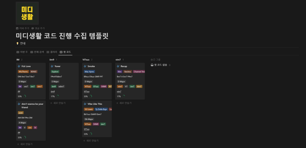Viewport: 306px width, 148px height.
Task: Click the WizThemc artist tag
Action: 23,72
